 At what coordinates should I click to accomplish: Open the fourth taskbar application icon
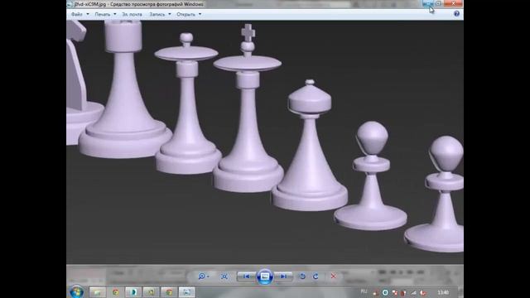(x=151, y=292)
